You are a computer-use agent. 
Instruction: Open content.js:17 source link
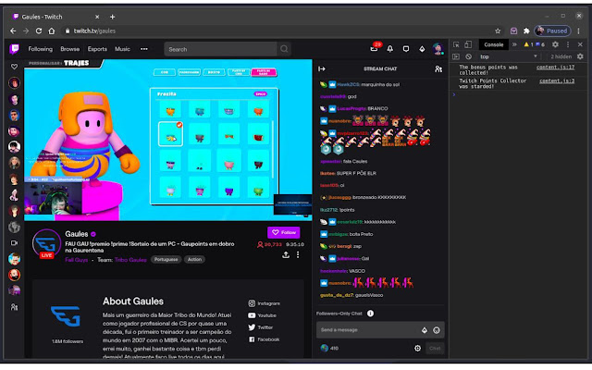click(555, 68)
